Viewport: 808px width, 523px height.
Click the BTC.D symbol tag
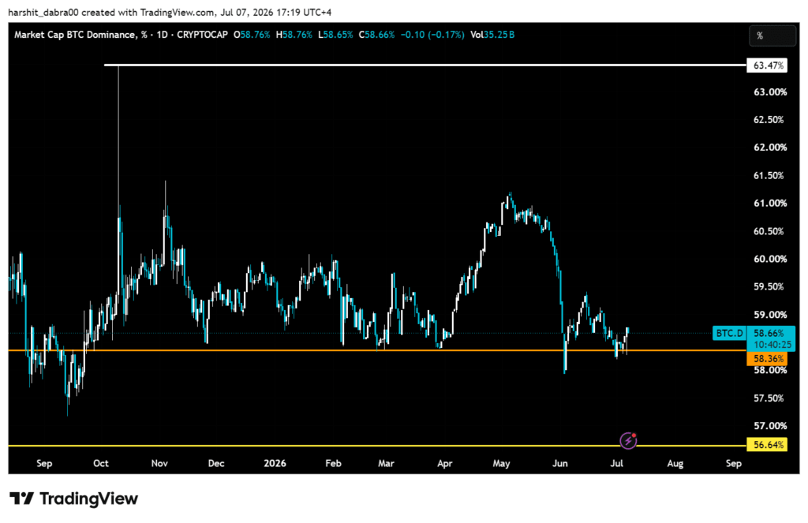(730, 334)
